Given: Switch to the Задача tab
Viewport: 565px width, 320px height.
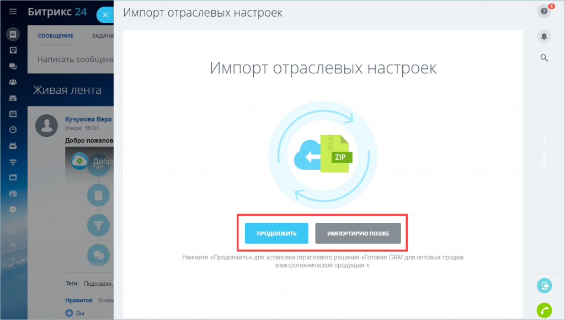Looking at the screenshot, I should tap(103, 36).
